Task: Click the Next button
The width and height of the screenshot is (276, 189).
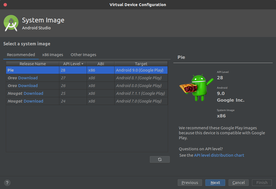Action: click(x=215, y=183)
